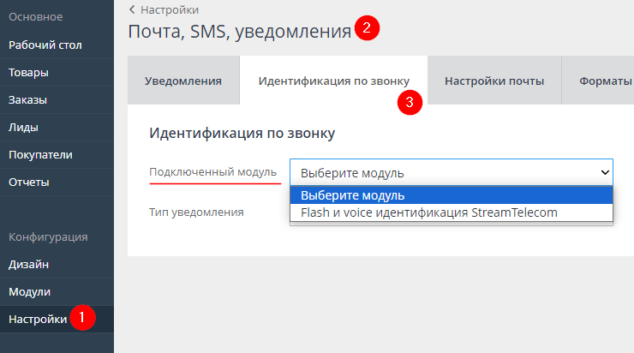The height and width of the screenshot is (353, 634).
Task: Select Настройки in the sidebar
Action: tap(38, 319)
